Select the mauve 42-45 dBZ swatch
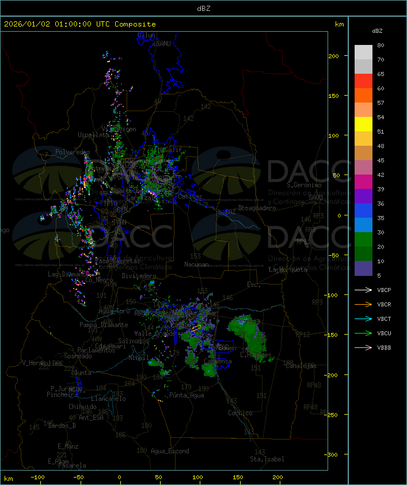Viewport: 407px width, 485px height. pos(363,168)
